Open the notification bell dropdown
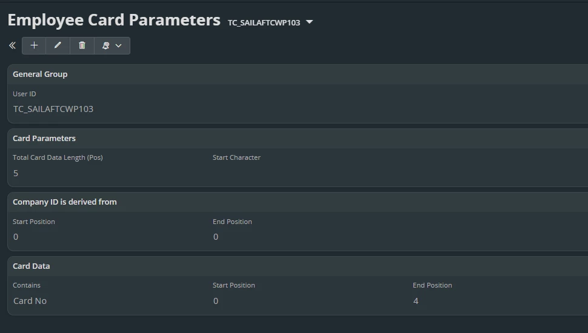 pos(112,45)
